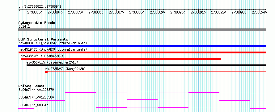Click ruler position 27388910

(198, 12)
